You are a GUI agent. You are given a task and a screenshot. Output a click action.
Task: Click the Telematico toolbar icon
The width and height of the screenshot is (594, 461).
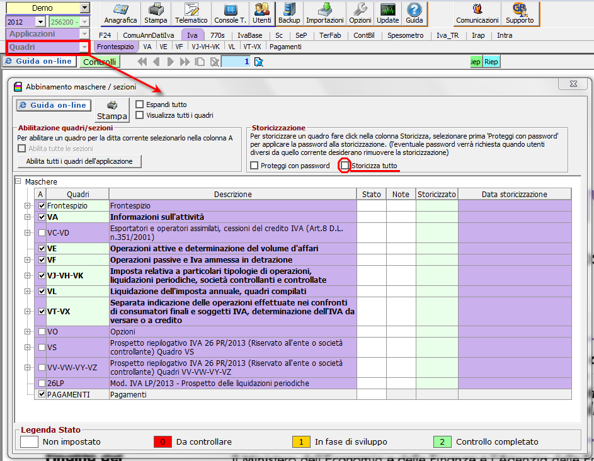point(191,13)
